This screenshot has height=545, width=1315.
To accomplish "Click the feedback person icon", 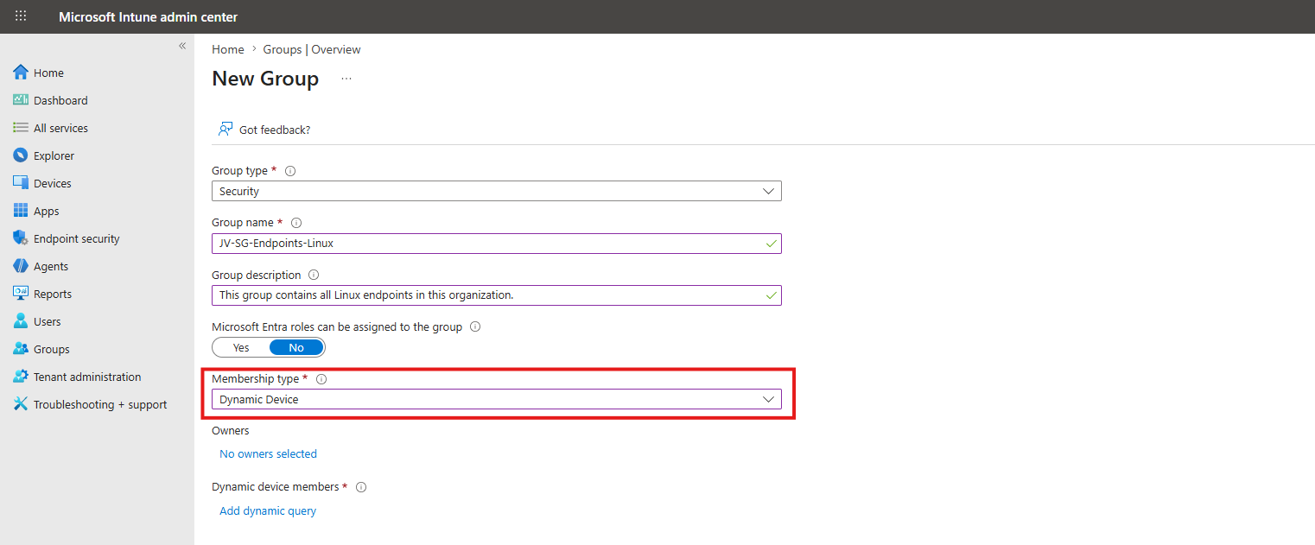I will click(226, 130).
